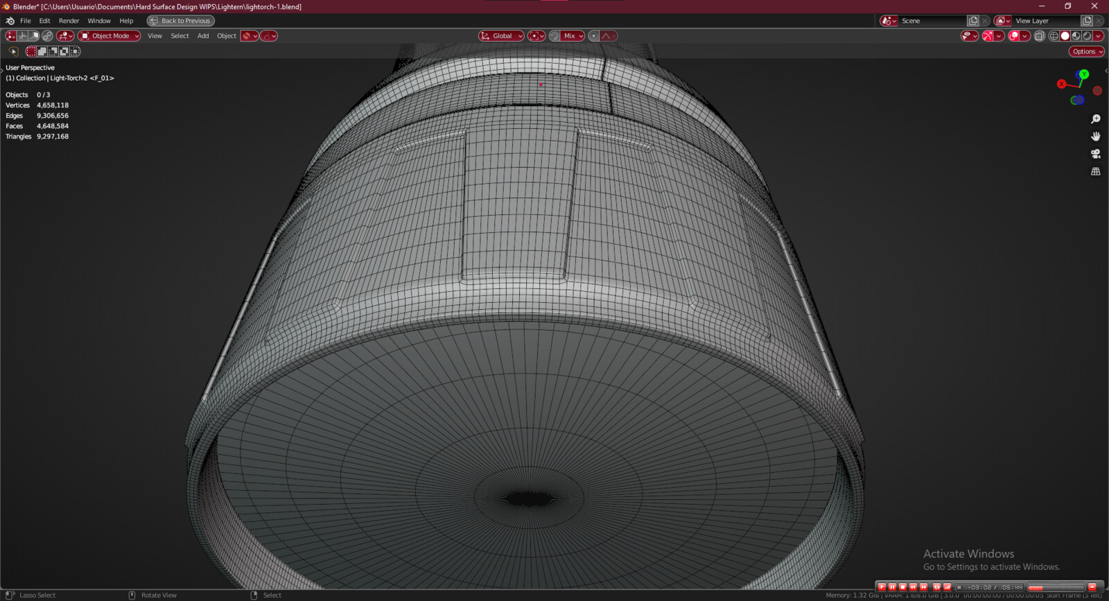Click the new scene icon
The height and width of the screenshot is (601, 1109).
click(x=973, y=21)
